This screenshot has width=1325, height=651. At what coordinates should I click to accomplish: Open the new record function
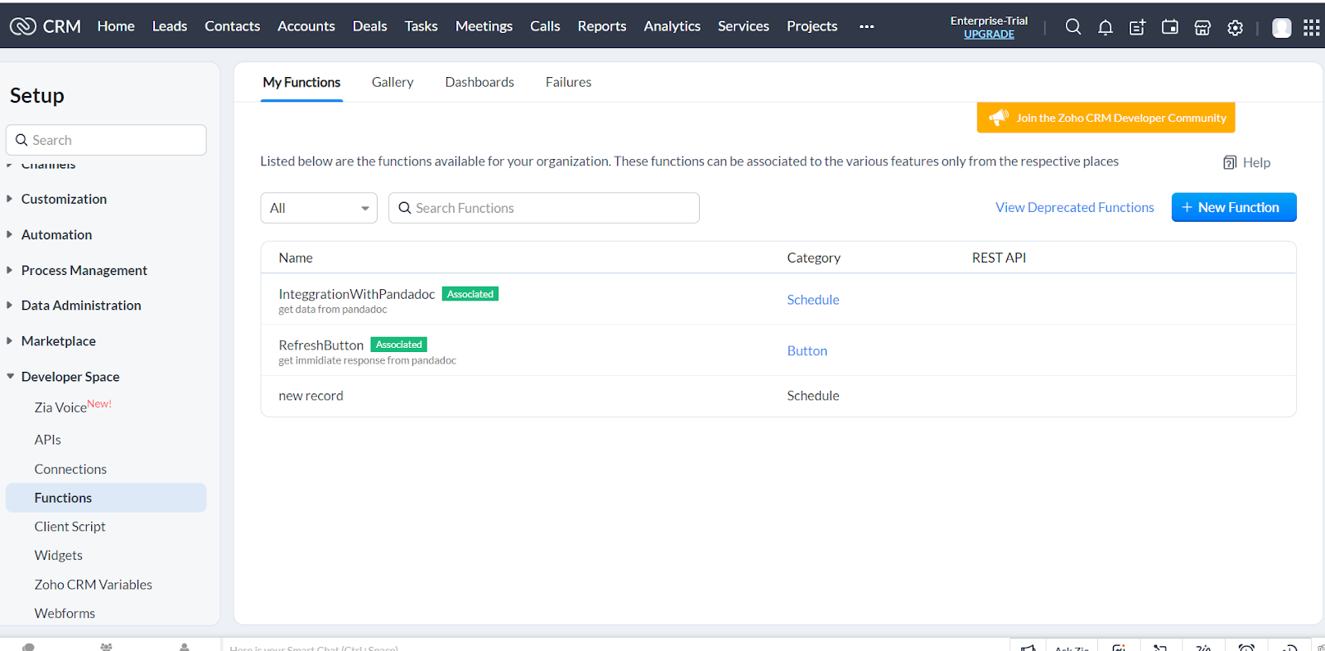[x=311, y=396]
